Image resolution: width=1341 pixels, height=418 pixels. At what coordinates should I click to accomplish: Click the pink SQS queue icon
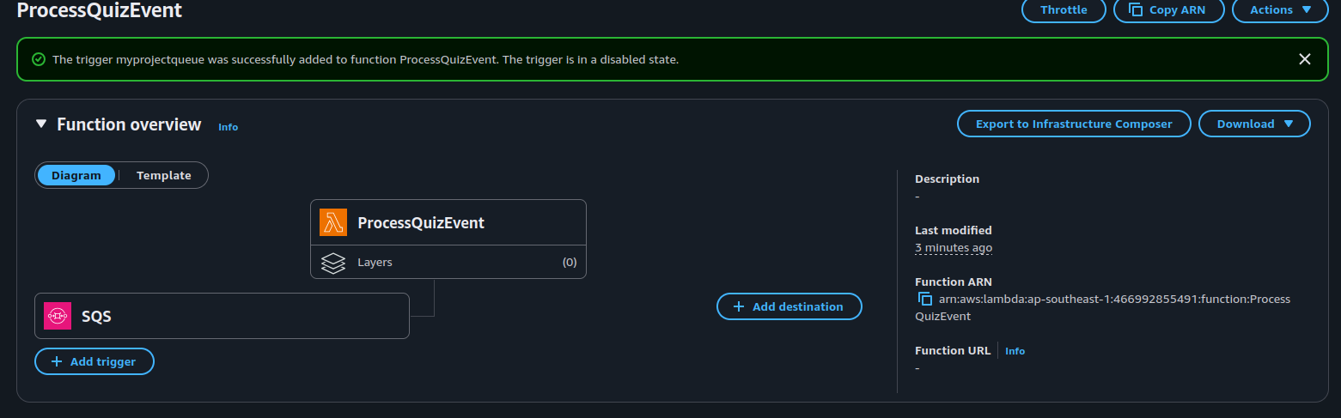coord(58,316)
